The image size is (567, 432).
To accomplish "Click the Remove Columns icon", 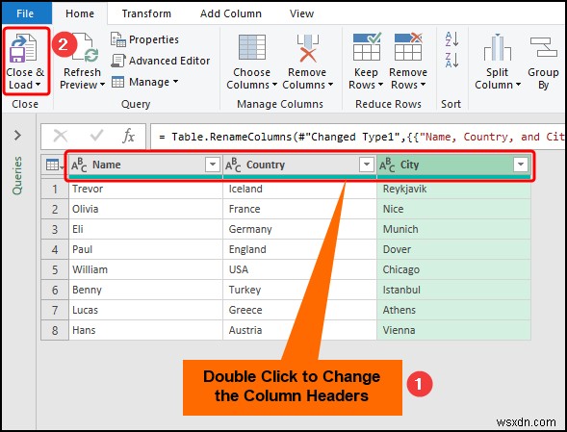I will click(307, 48).
